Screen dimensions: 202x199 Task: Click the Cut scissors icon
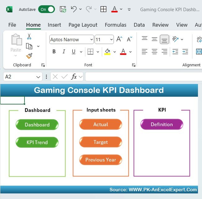29,37
